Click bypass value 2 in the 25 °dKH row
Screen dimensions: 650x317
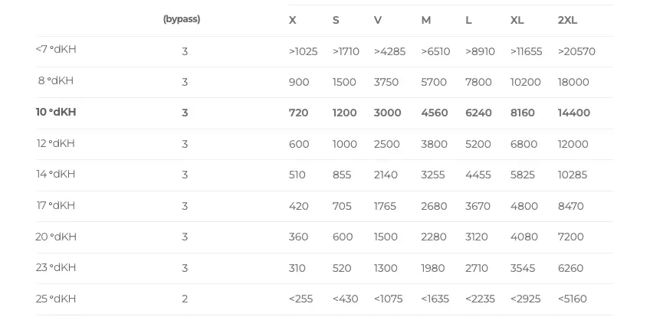185,299
